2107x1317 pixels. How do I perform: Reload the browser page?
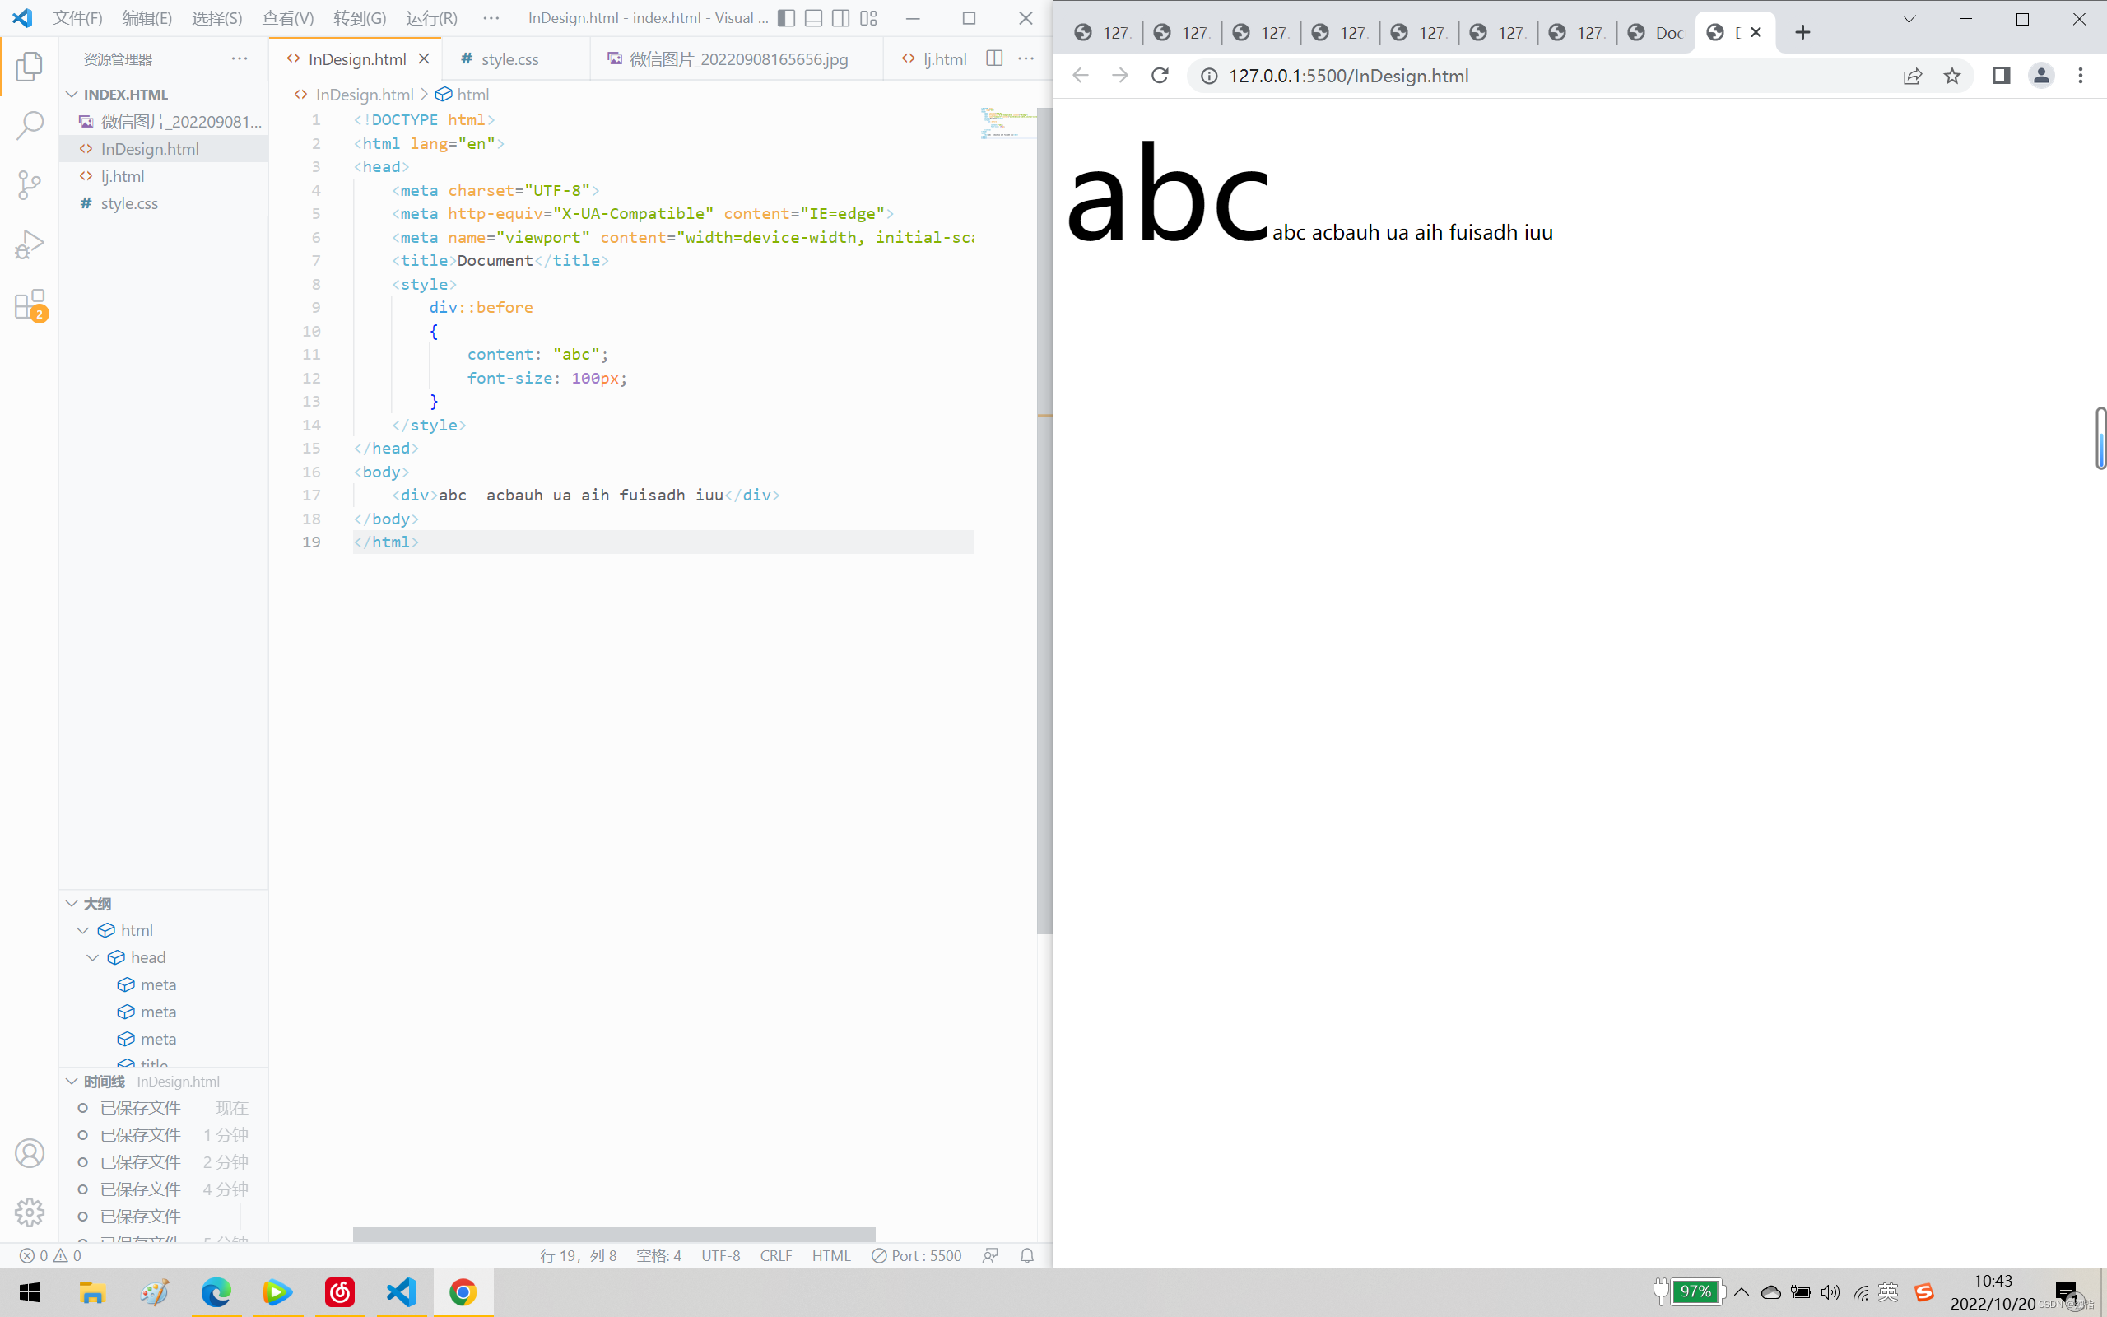[1160, 76]
